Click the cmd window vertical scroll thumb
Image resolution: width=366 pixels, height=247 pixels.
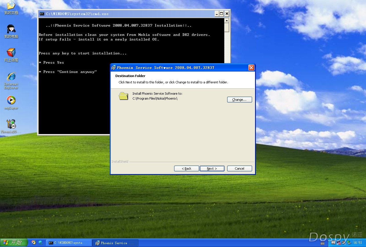tap(227, 28)
